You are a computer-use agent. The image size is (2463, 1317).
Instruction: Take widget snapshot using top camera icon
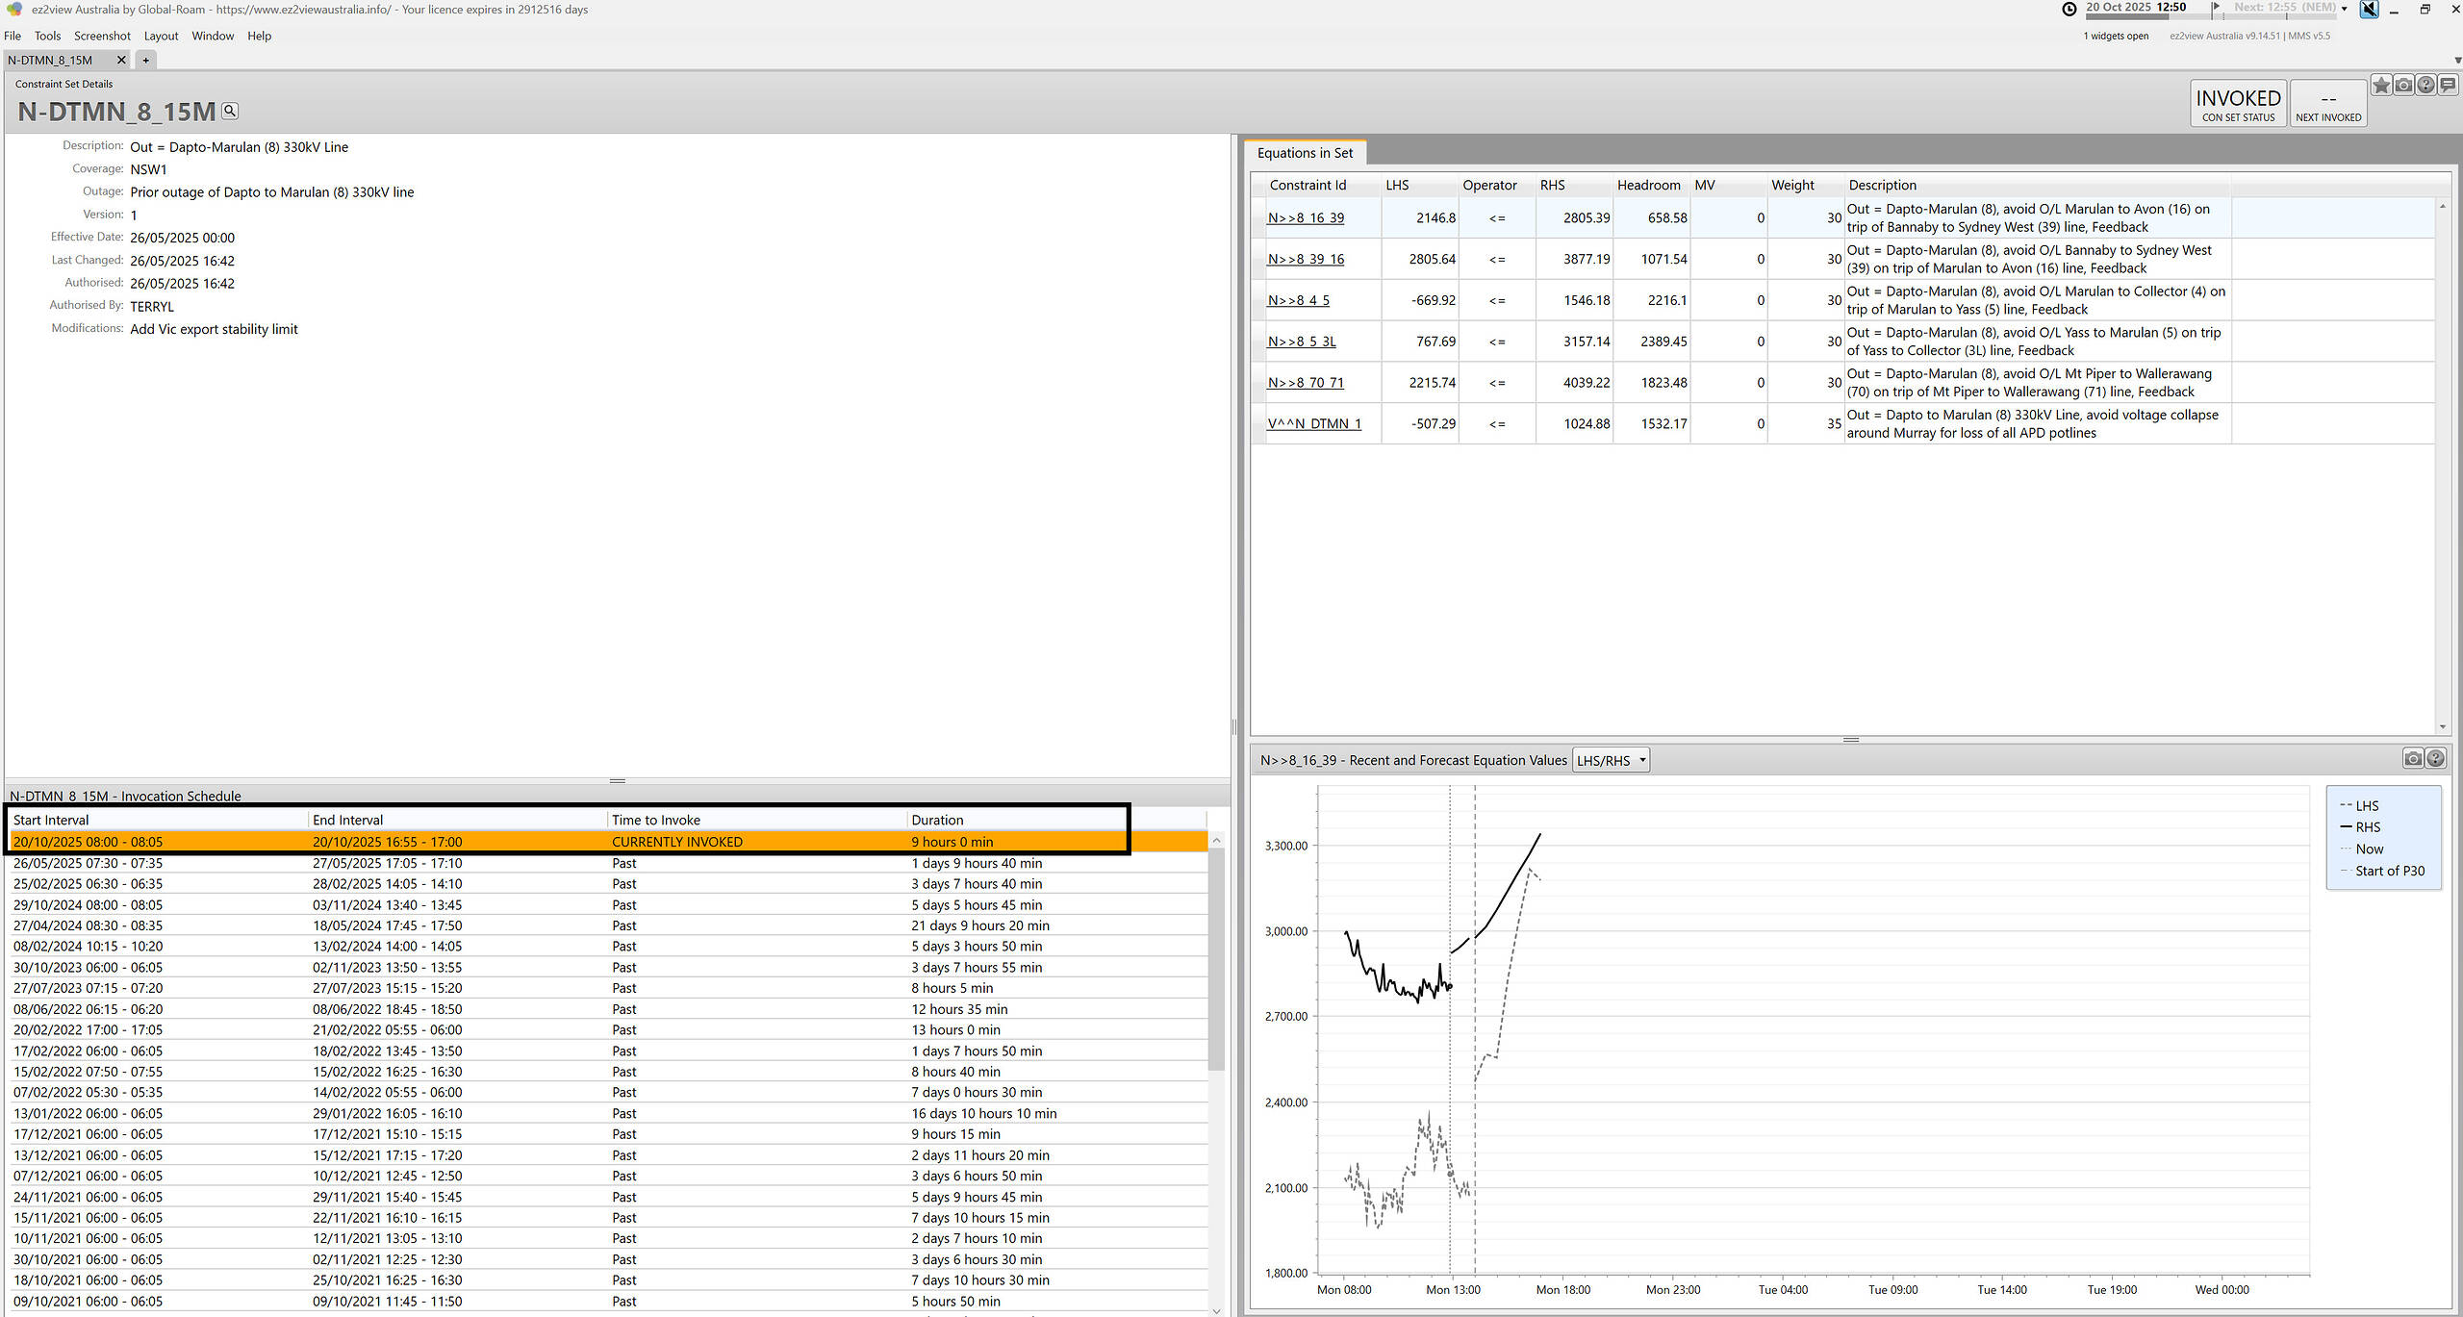coord(2403,86)
